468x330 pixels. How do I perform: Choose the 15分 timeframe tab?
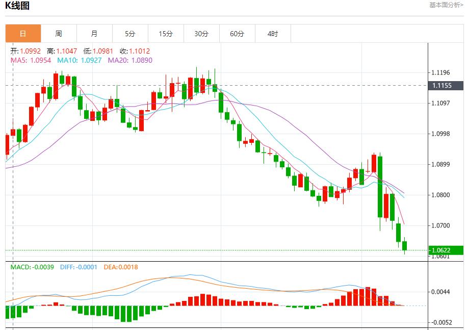coord(166,34)
